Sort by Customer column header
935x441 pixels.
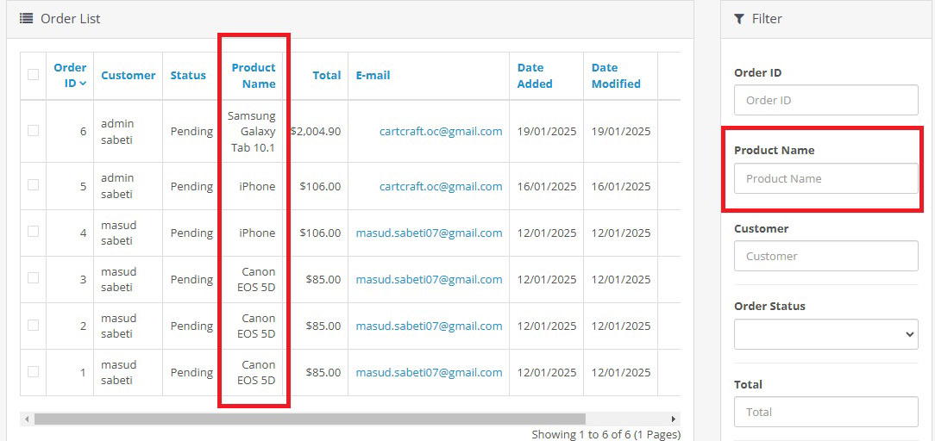coord(128,75)
